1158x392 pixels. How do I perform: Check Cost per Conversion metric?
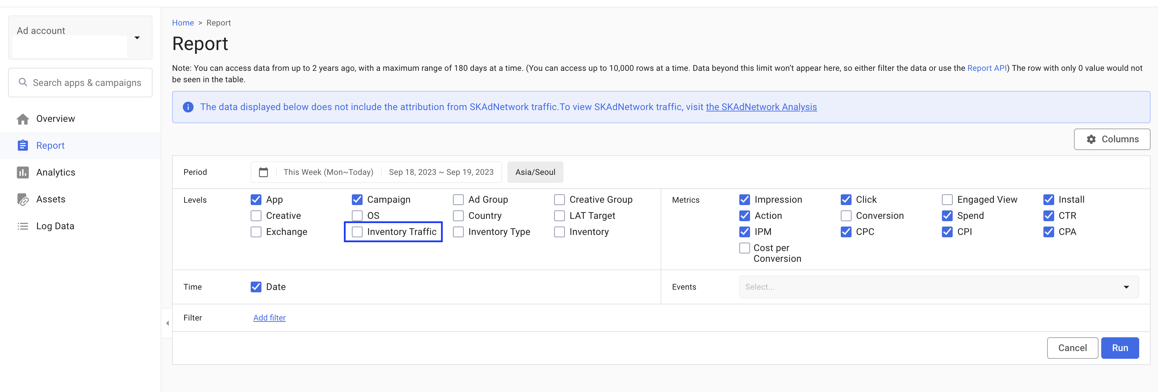[745, 248]
